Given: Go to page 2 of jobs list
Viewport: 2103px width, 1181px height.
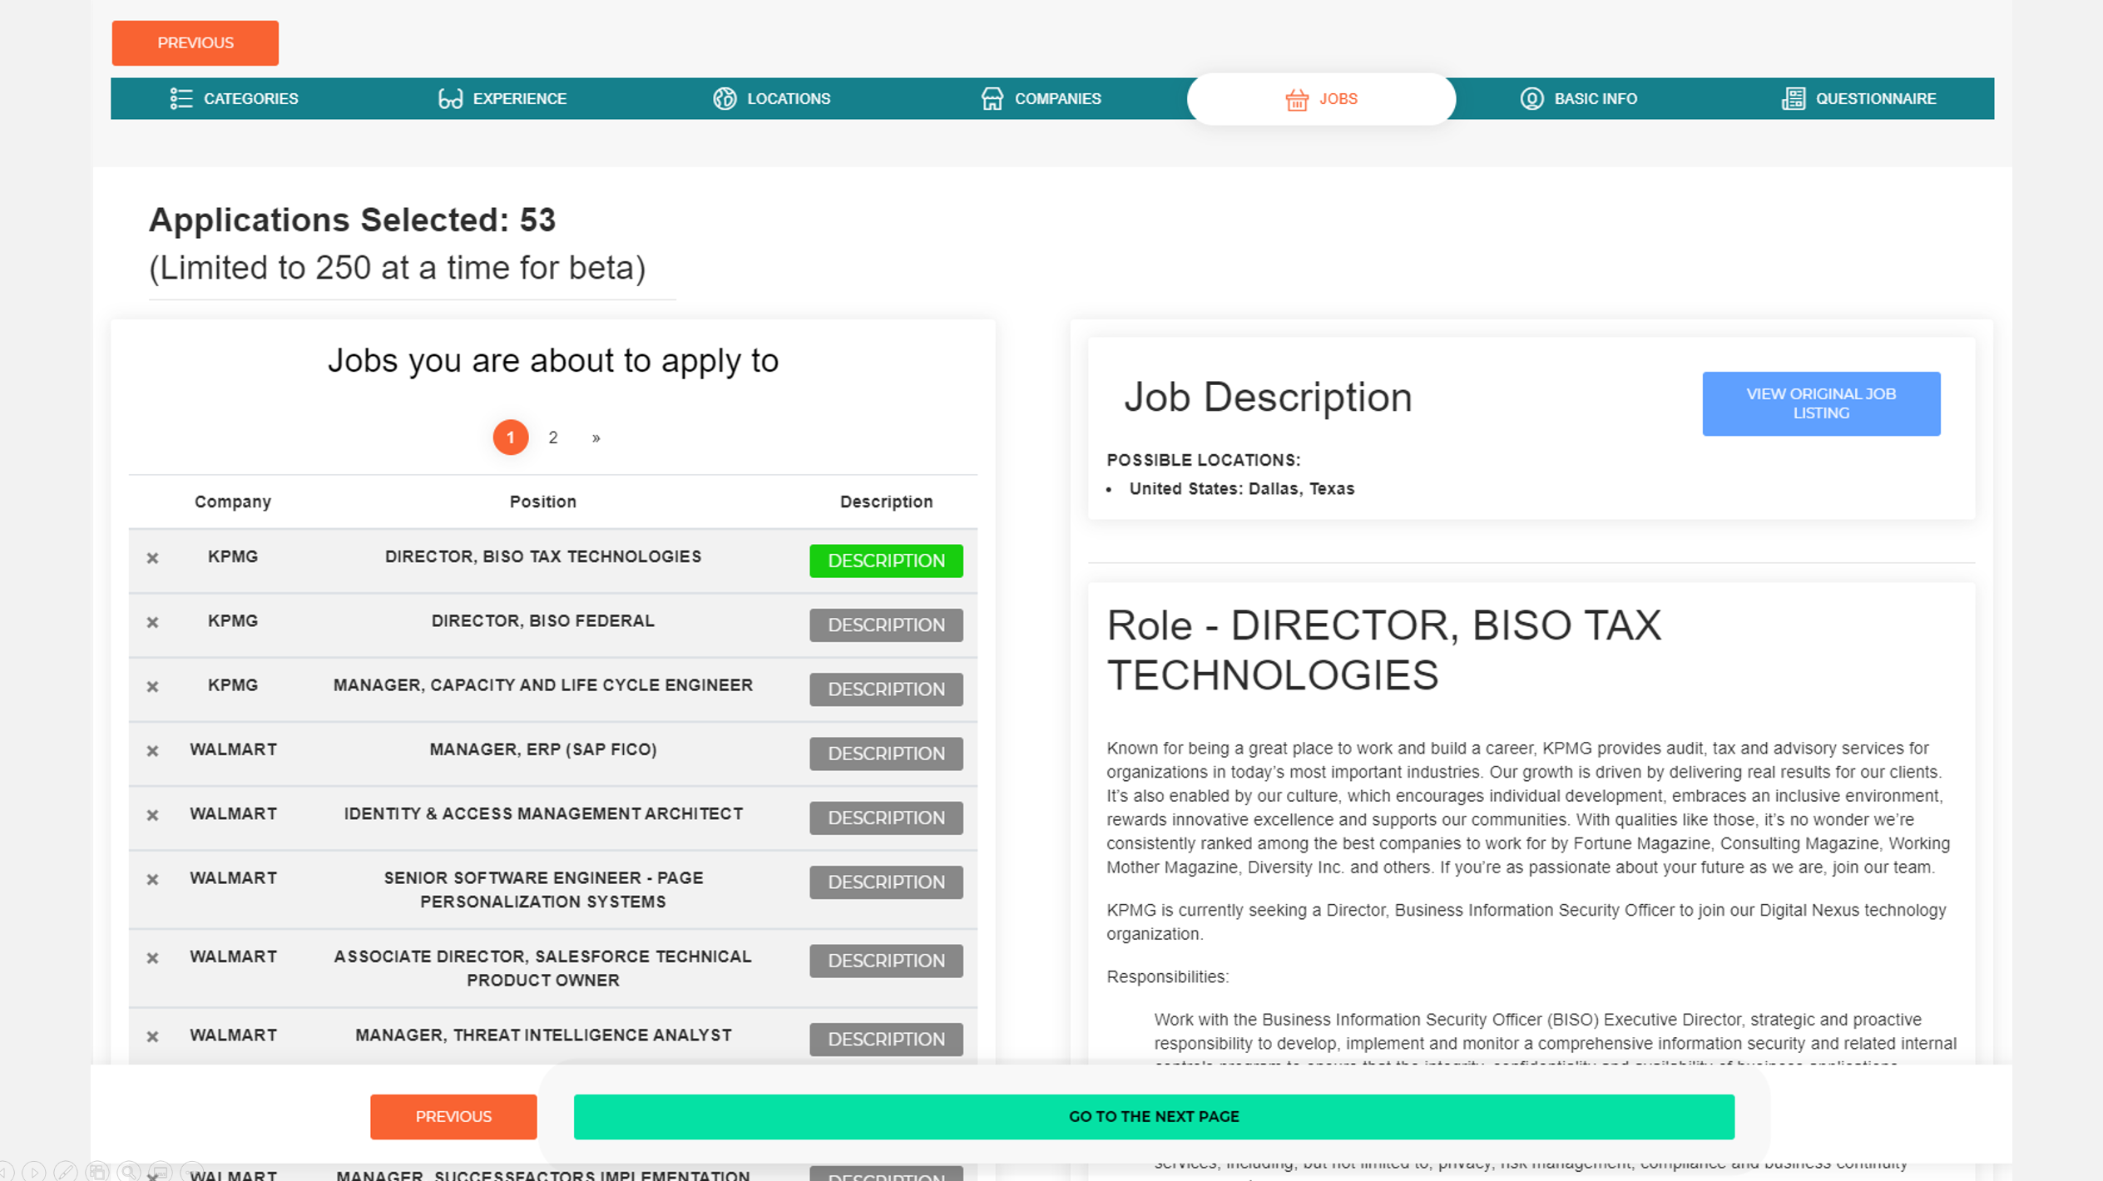Looking at the screenshot, I should tap(553, 437).
